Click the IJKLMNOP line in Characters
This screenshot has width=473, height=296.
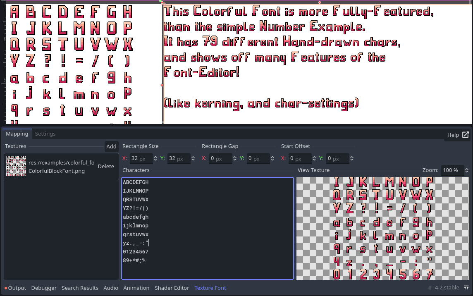pyautogui.click(x=136, y=191)
